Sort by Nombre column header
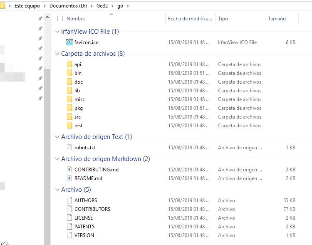 pyautogui.click(x=76, y=18)
